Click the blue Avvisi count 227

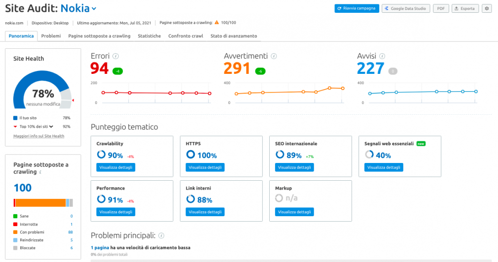click(371, 68)
